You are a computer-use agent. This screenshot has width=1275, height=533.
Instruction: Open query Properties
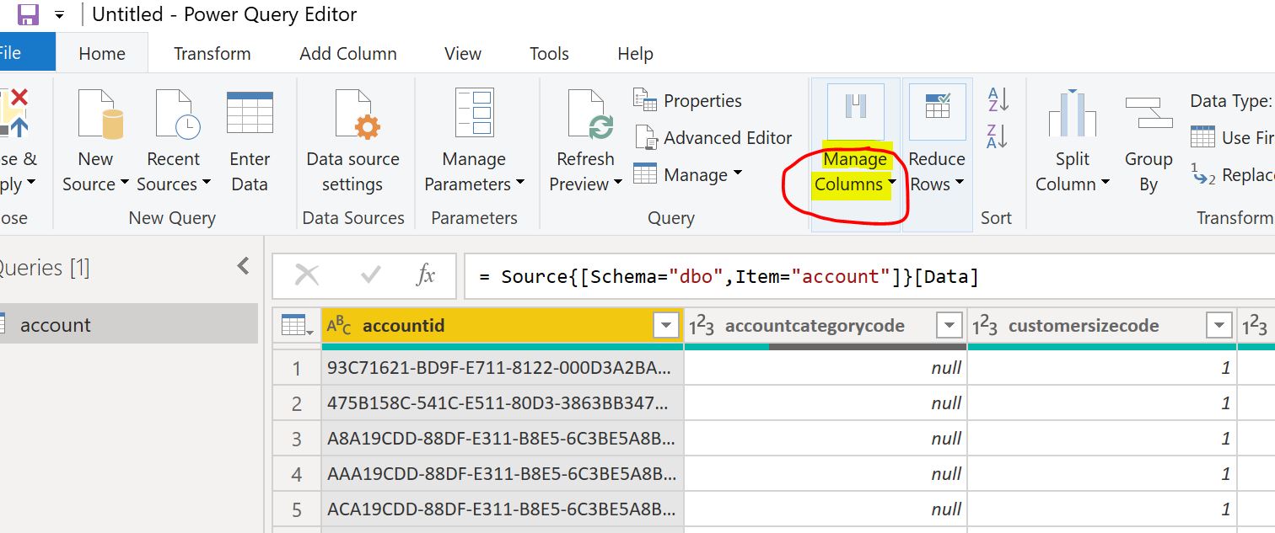(x=687, y=100)
